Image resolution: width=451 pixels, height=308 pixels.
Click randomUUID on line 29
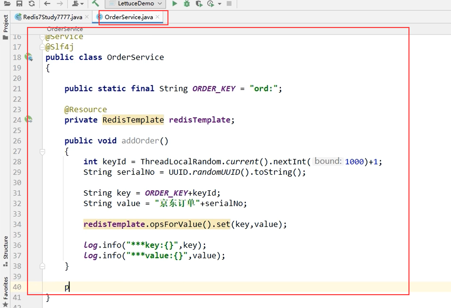click(x=216, y=172)
